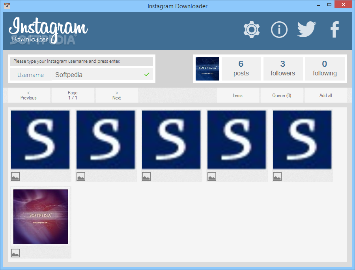Select the third S image thumbnail
This screenshot has width=355, height=270.
pos(171,139)
